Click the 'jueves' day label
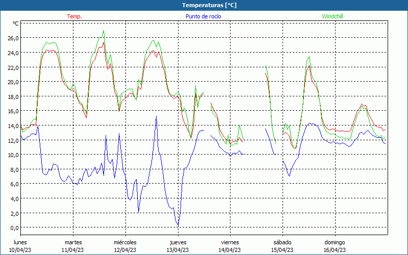The width and height of the screenshot is (408, 255). click(178, 242)
